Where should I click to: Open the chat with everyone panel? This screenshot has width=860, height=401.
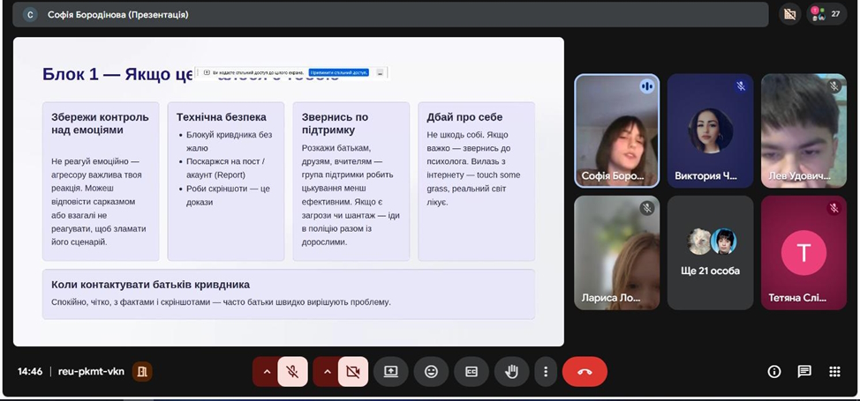click(x=804, y=372)
